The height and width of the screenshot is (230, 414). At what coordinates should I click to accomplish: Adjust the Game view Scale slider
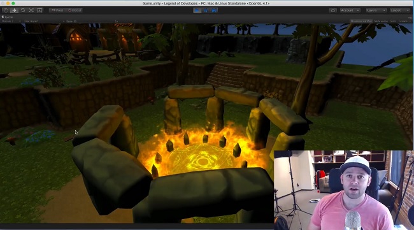tap(95, 22)
